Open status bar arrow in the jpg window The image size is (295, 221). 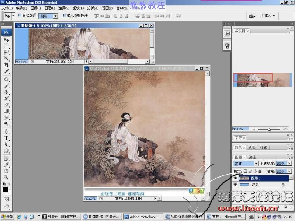click(155, 199)
